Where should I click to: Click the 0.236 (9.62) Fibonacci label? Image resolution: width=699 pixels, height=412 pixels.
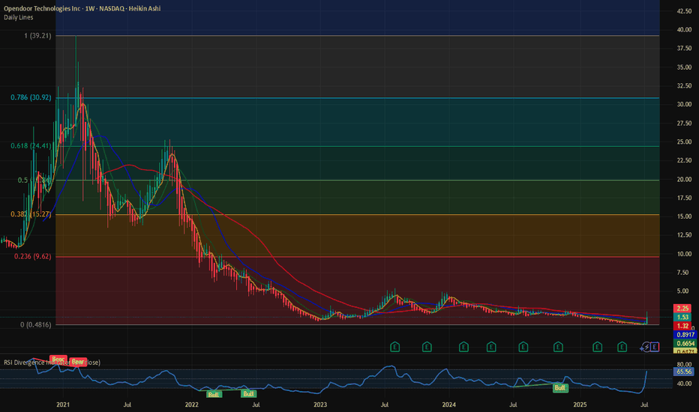pyautogui.click(x=32, y=256)
